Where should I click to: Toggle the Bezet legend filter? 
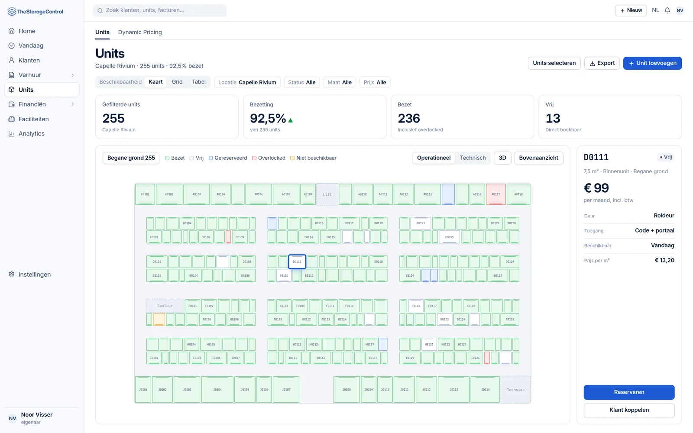click(175, 158)
